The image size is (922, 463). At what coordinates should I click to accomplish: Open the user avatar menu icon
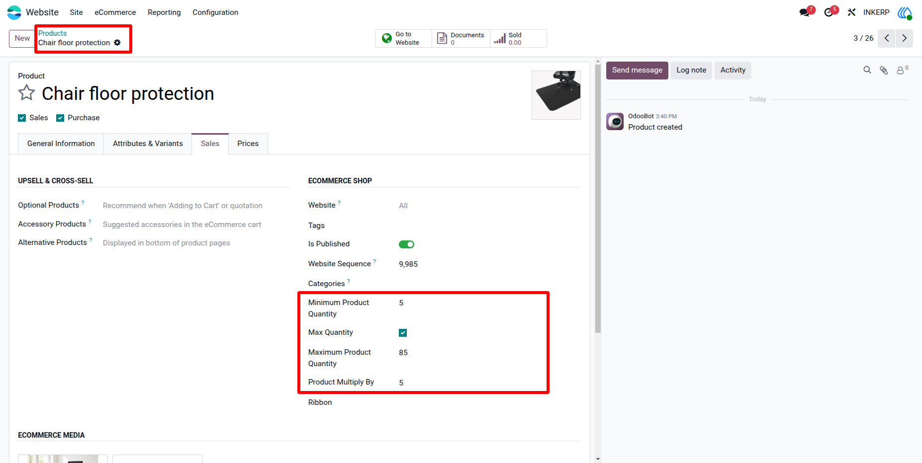905,12
